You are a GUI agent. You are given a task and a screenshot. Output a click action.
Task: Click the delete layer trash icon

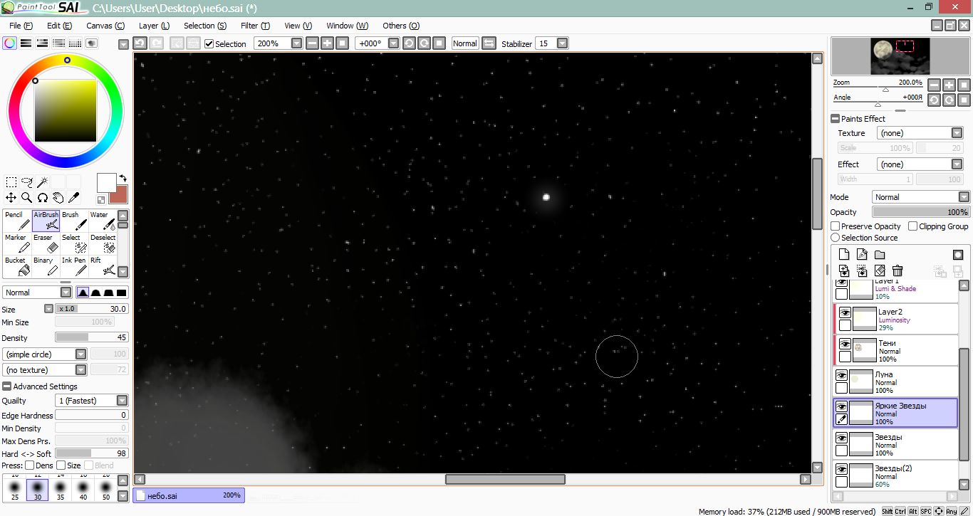coord(897,270)
